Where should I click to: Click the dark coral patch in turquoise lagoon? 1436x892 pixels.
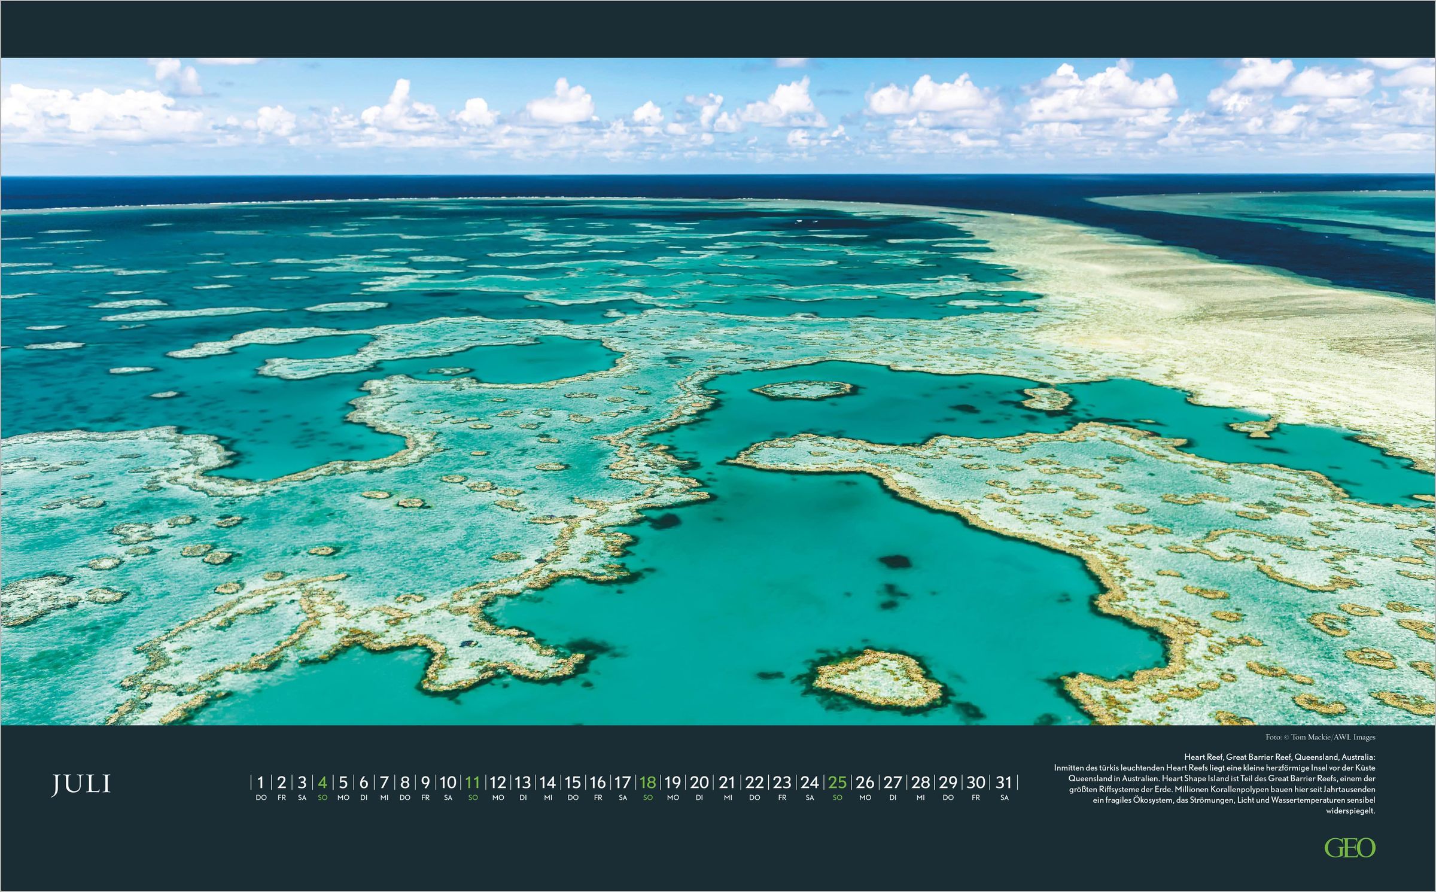pos(895,561)
